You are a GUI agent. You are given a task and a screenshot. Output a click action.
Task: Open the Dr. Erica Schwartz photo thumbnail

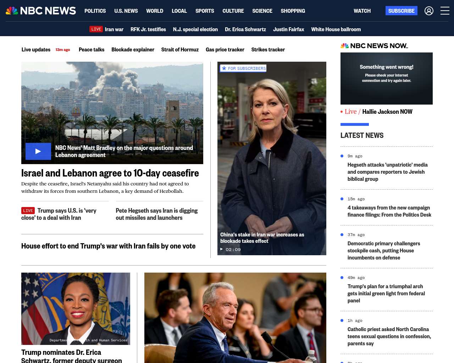point(76,308)
